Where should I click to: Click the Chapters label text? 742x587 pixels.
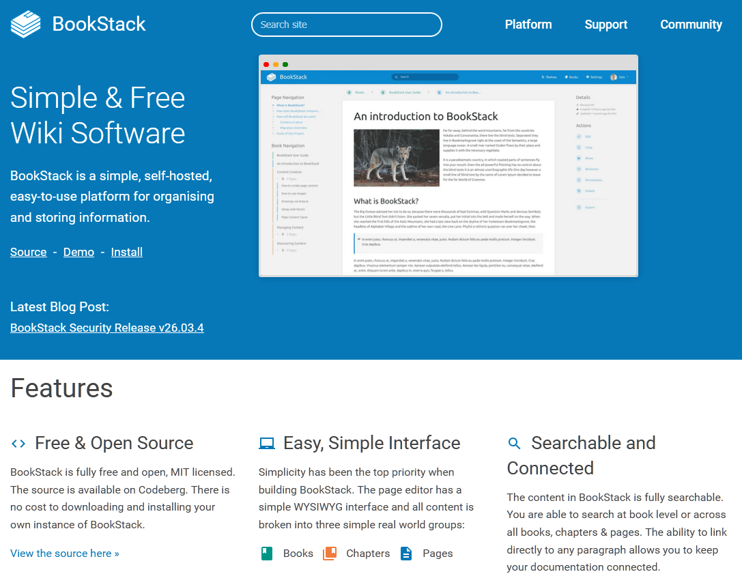pos(368,554)
